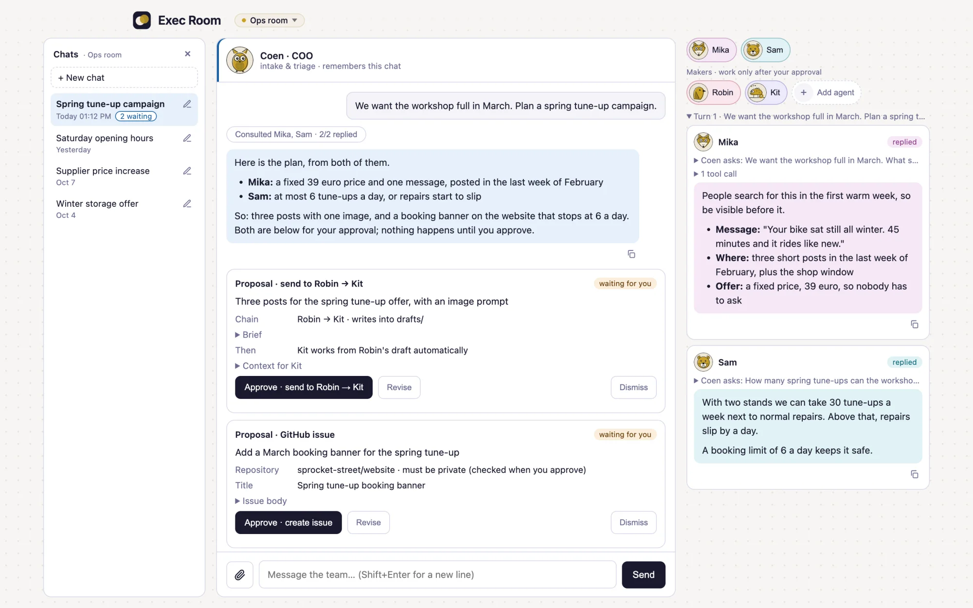
Task: Click Add agent button
Action: pos(827,92)
